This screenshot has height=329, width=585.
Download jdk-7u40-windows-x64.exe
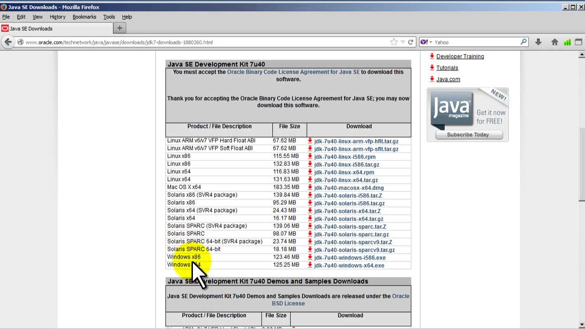(x=349, y=265)
